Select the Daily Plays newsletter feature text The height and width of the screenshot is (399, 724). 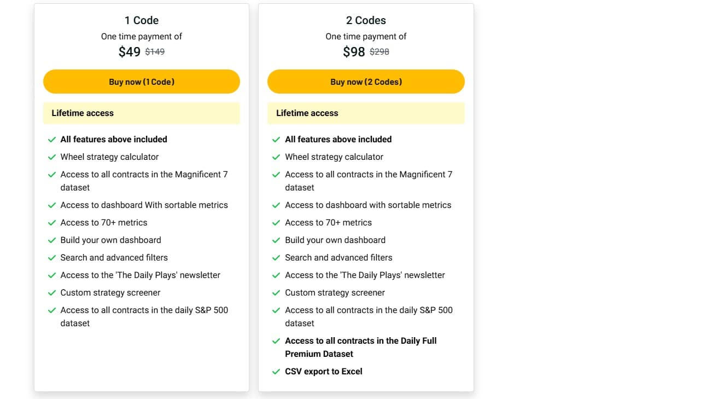pos(140,275)
